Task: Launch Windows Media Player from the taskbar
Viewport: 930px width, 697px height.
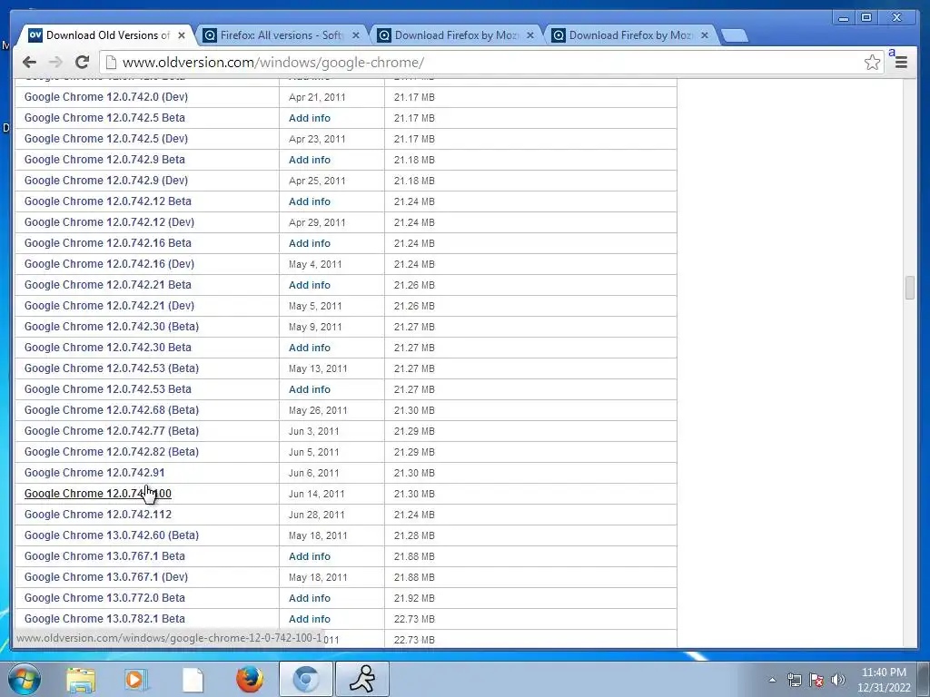Action: tap(136, 680)
